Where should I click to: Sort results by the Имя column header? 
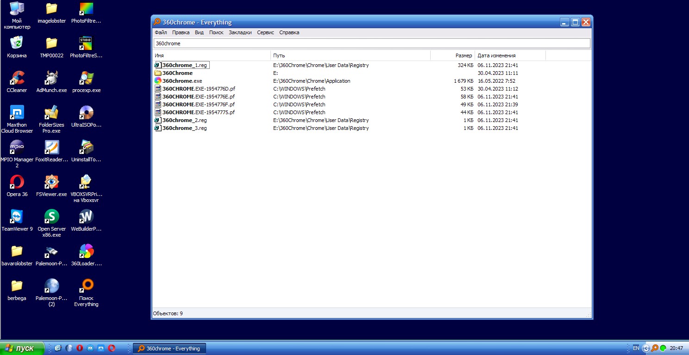pyautogui.click(x=212, y=55)
